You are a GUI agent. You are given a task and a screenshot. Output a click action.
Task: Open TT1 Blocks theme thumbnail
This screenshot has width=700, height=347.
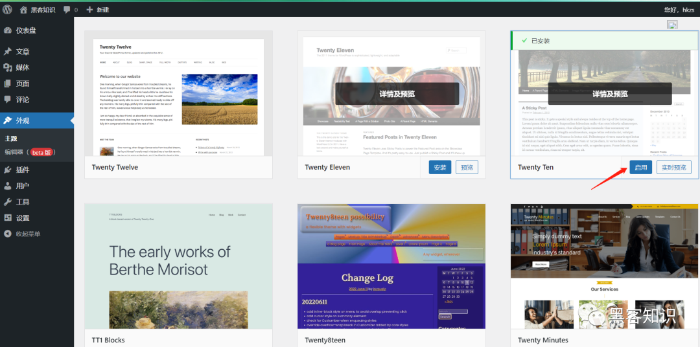pyautogui.click(x=179, y=266)
